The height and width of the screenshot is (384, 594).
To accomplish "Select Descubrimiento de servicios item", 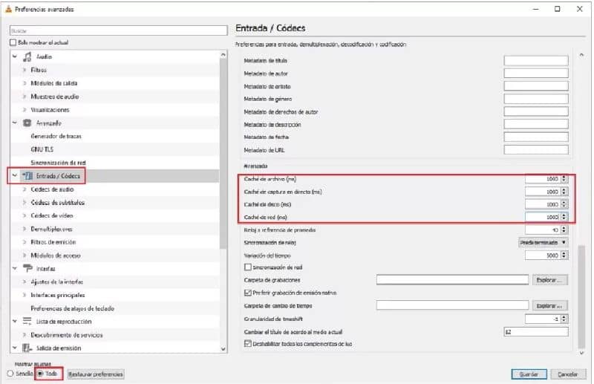I will [x=67, y=335].
